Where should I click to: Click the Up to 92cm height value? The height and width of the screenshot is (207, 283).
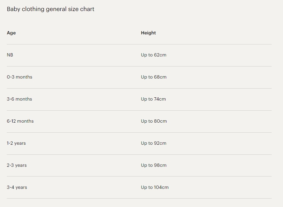[154, 143]
